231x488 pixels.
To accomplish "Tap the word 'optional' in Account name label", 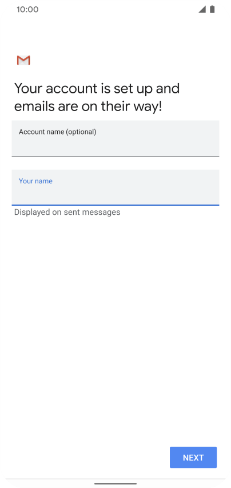I will pyautogui.click(x=81, y=132).
